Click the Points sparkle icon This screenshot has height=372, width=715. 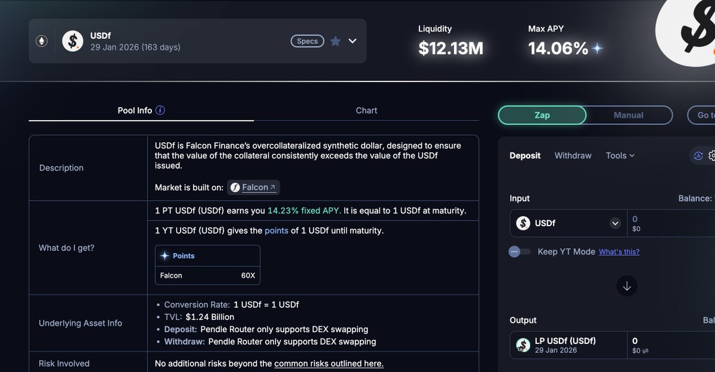click(165, 255)
